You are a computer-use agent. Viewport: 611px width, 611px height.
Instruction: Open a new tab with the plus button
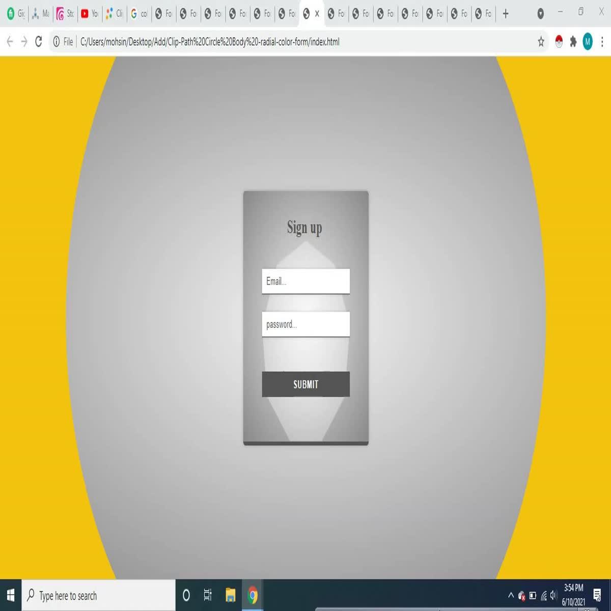tap(506, 14)
